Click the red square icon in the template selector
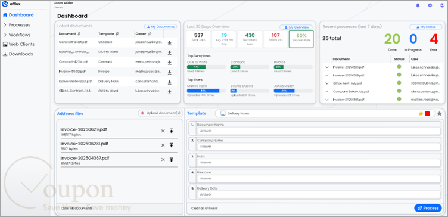The width and height of the screenshot is (448, 217). (x=427, y=113)
